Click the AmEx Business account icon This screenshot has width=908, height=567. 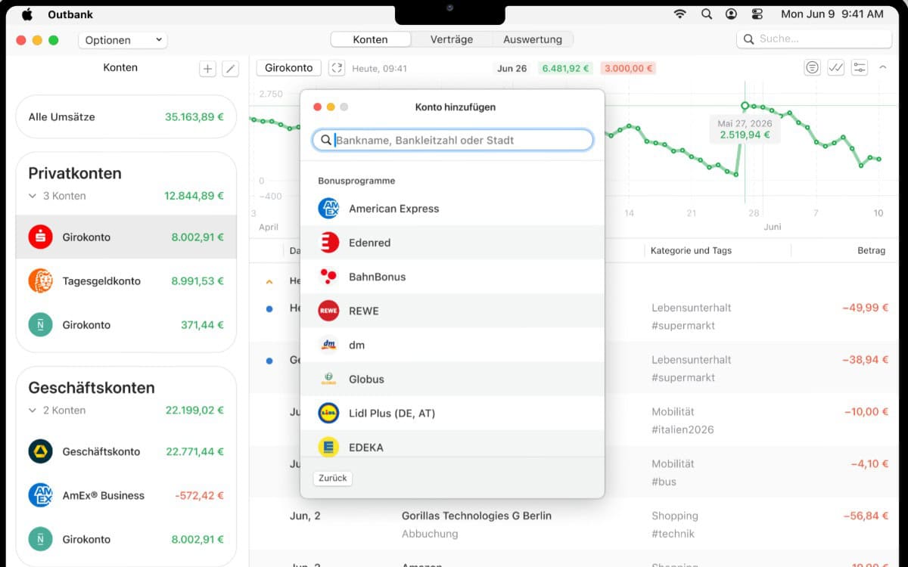40,495
